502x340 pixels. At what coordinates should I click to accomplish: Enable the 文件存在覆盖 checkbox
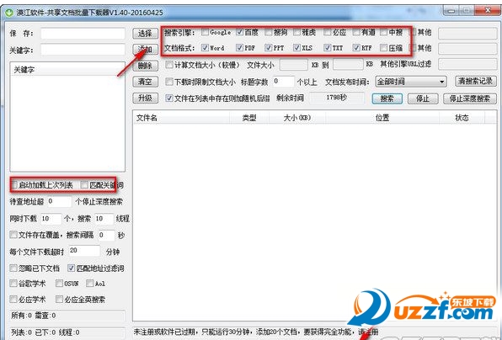(13, 235)
